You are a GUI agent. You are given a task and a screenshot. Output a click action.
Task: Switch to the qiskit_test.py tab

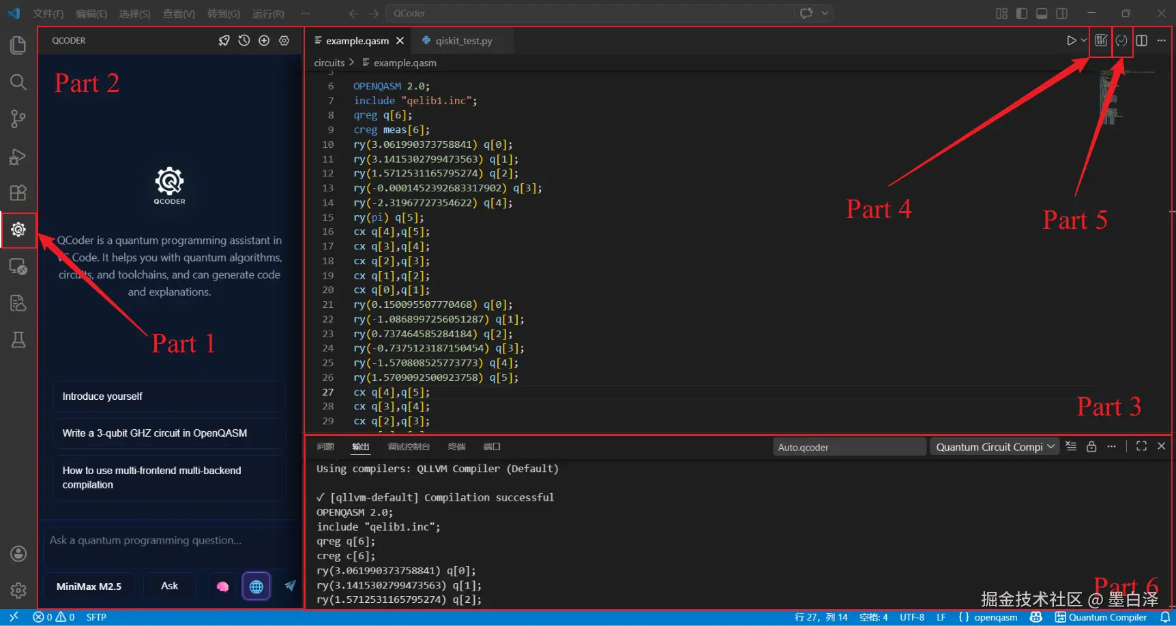pos(464,41)
